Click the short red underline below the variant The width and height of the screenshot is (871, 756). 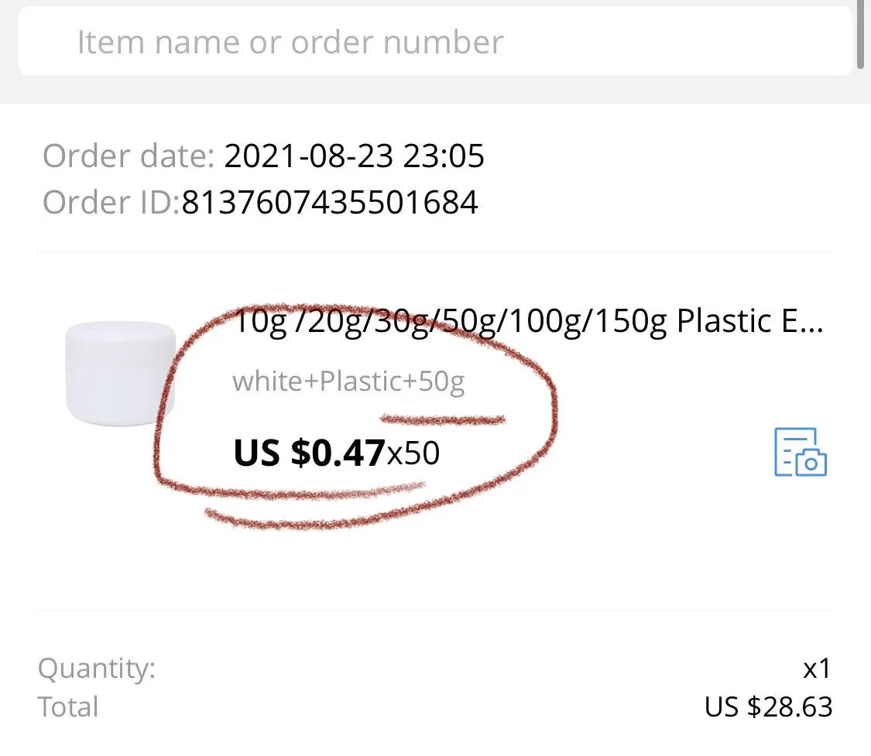[443, 420]
